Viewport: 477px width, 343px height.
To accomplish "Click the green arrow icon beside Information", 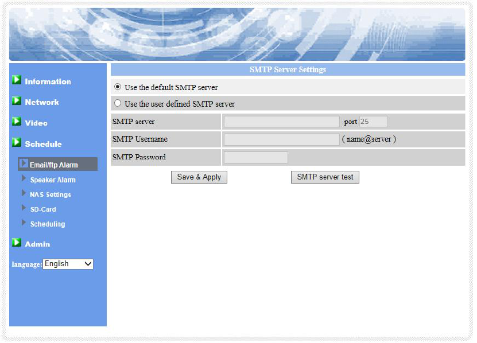I will coord(17,80).
